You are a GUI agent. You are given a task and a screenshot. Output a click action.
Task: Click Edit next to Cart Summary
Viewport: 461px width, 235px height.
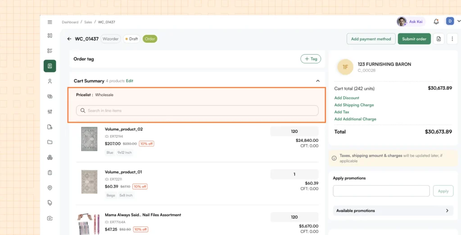click(130, 81)
